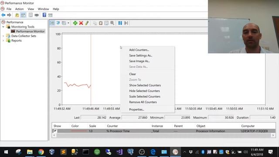Image resolution: width=279 pixels, height=157 pixels.
Task: Open the Action menu
Action: tap(19, 9)
